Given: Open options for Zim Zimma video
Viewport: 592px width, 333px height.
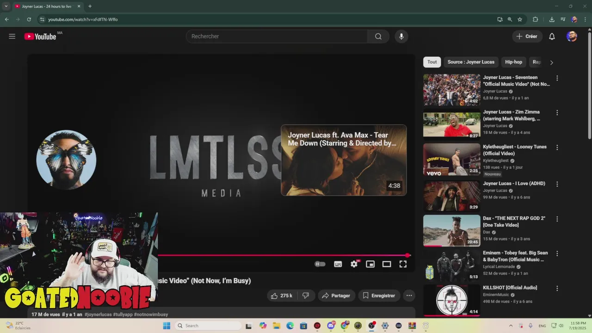Looking at the screenshot, I should click(x=557, y=112).
